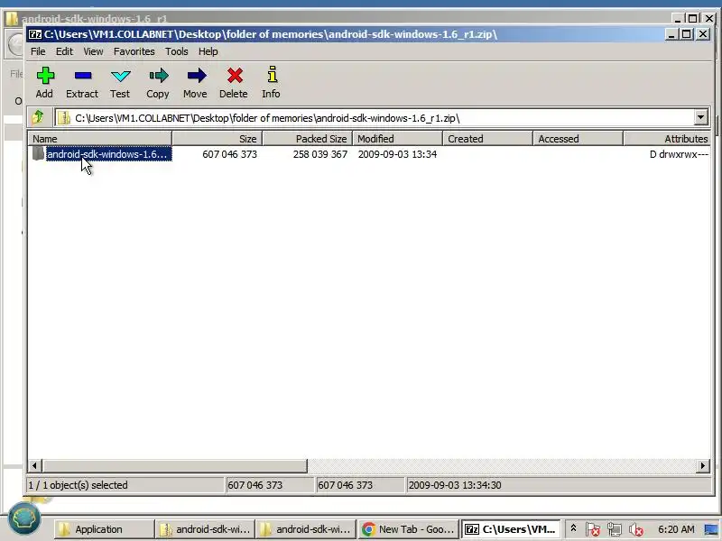Click the 6:20 AM clock
The image size is (722, 541).
[x=676, y=529]
